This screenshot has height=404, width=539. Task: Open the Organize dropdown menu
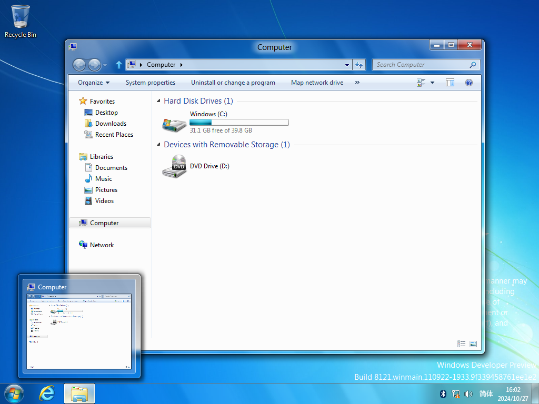tap(94, 83)
